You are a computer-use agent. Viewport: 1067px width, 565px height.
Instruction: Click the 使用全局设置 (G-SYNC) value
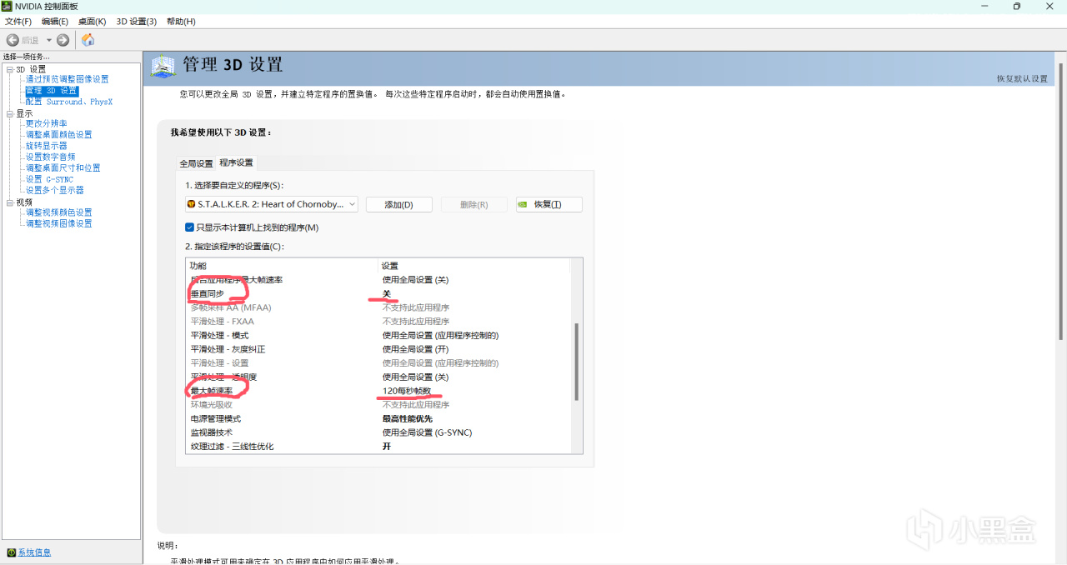coord(427,432)
